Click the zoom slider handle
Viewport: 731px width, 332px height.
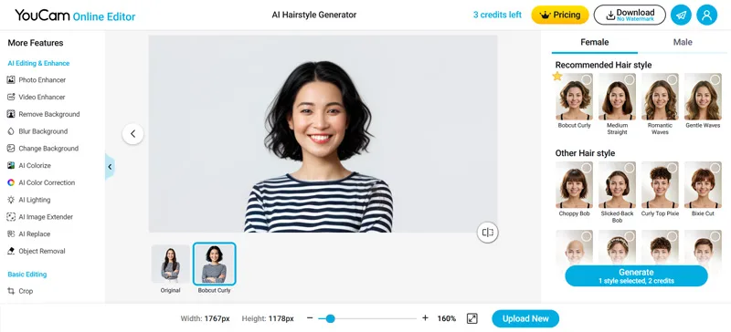[x=330, y=318]
